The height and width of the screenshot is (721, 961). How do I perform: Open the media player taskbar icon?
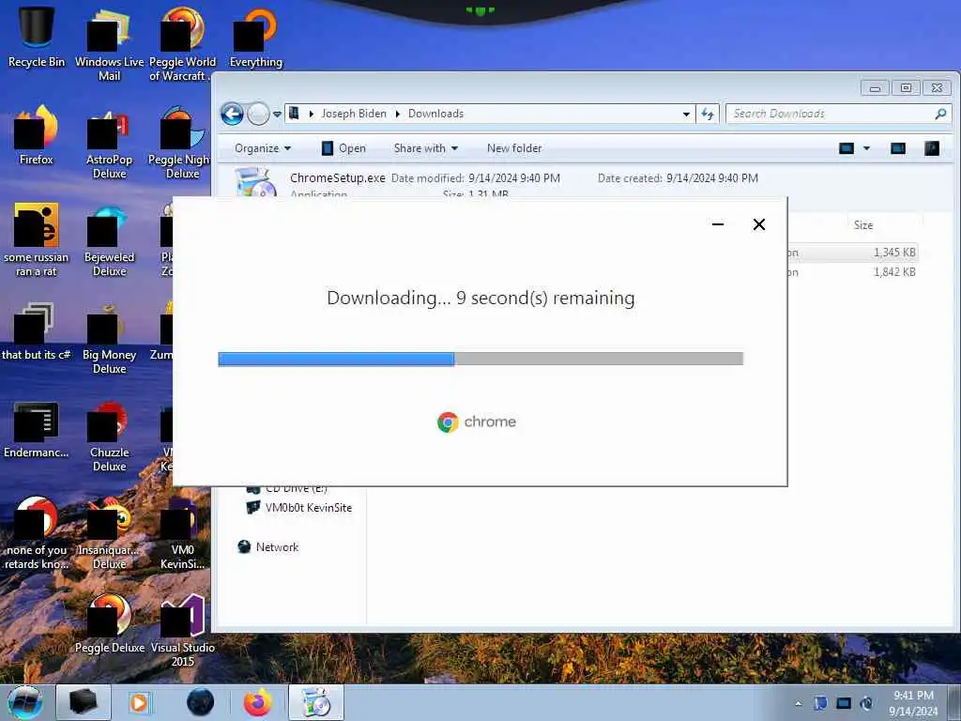pos(140,702)
